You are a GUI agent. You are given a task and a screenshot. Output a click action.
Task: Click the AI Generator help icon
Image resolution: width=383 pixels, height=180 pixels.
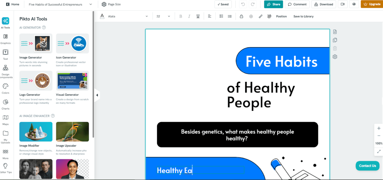pyautogui.click(x=44, y=27)
